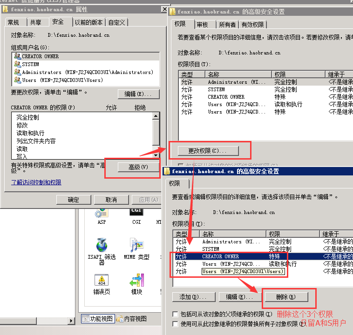The height and width of the screenshot is (335, 353).
Task: Select highlighted CREATOR OWNER 特殊 row
Action: [263, 256]
